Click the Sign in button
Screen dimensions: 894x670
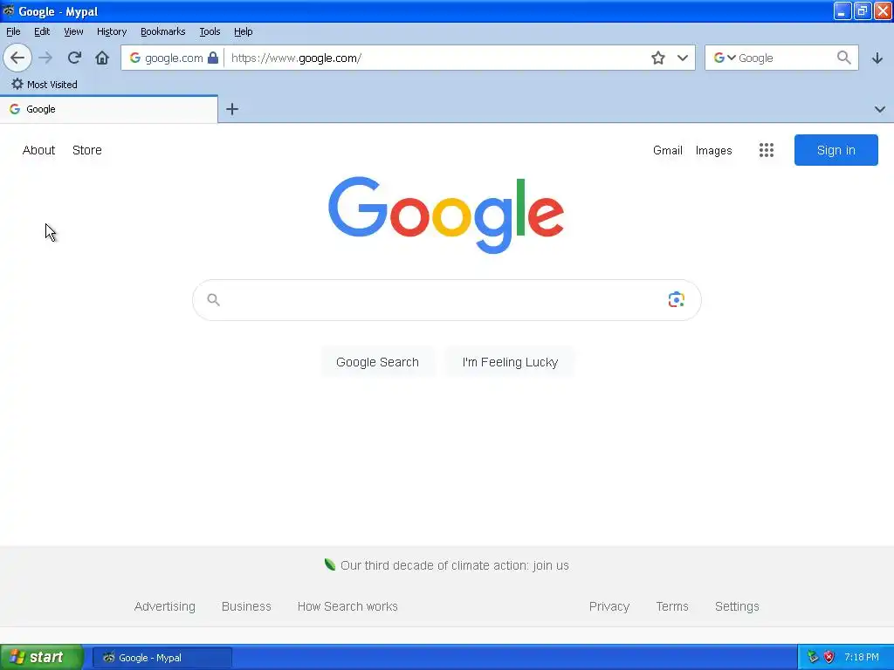tap(836, 150)
